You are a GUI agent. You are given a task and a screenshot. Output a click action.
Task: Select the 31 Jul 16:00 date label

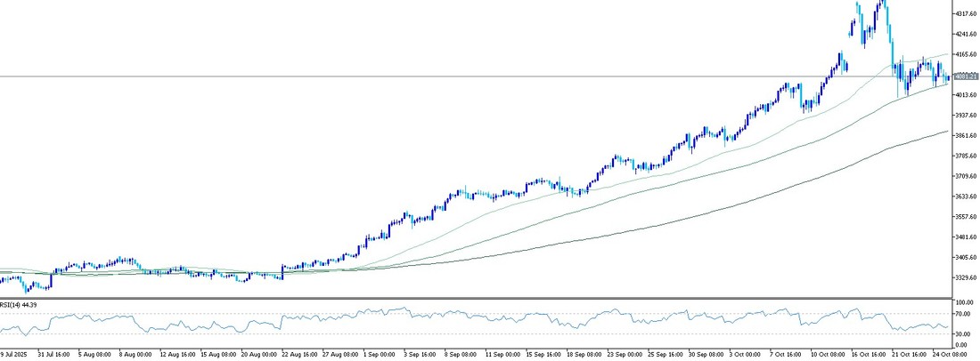point(52,353)
